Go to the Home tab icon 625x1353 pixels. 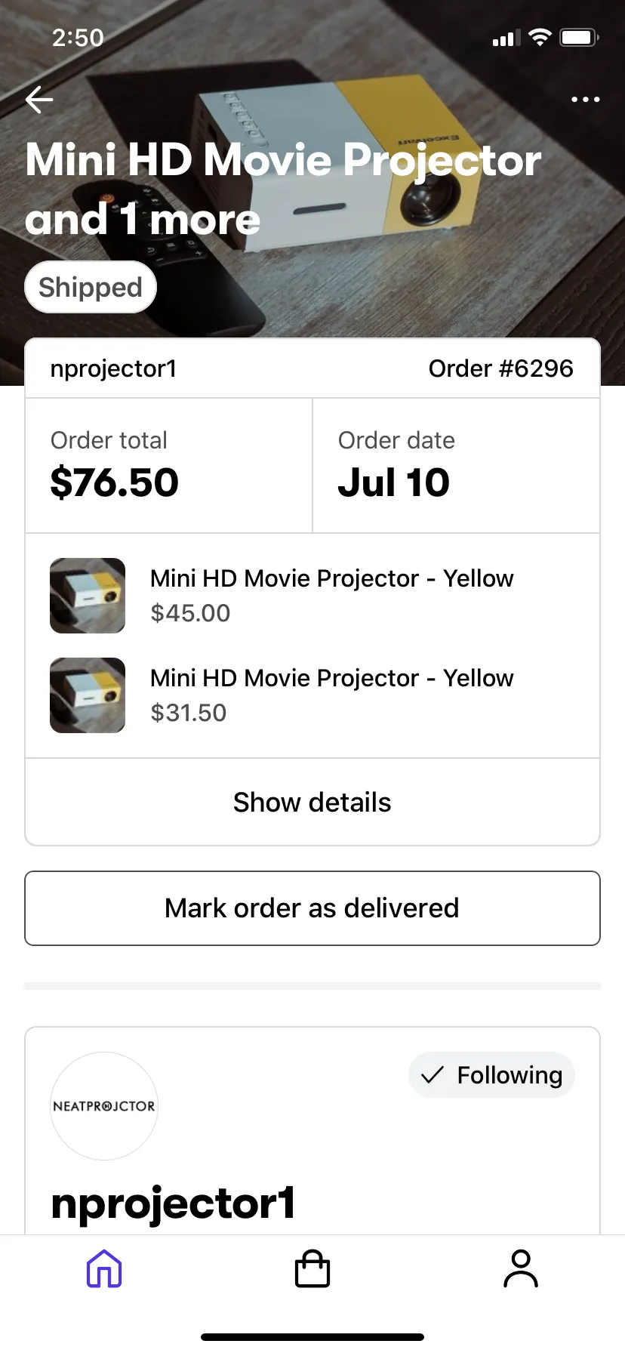(104, 1268)
